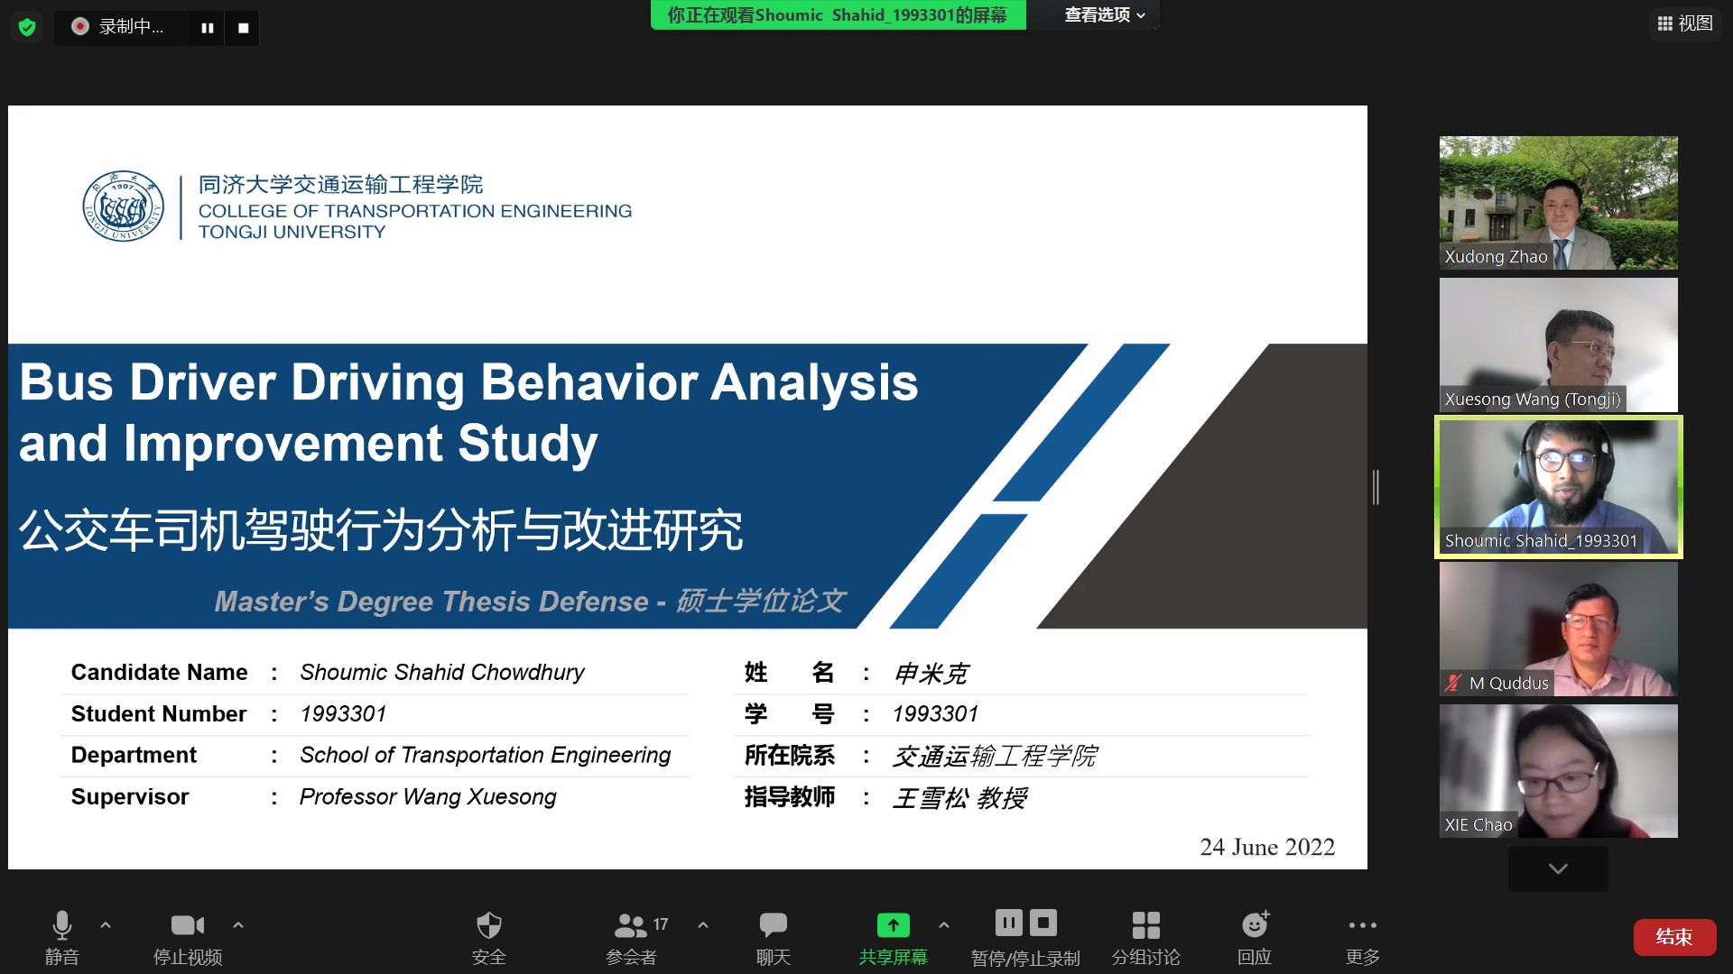Open 分组讨论 breakout rooms
Image resolution: width=1733 pixels, height=974 pixels.
[x=1145, y=936]
